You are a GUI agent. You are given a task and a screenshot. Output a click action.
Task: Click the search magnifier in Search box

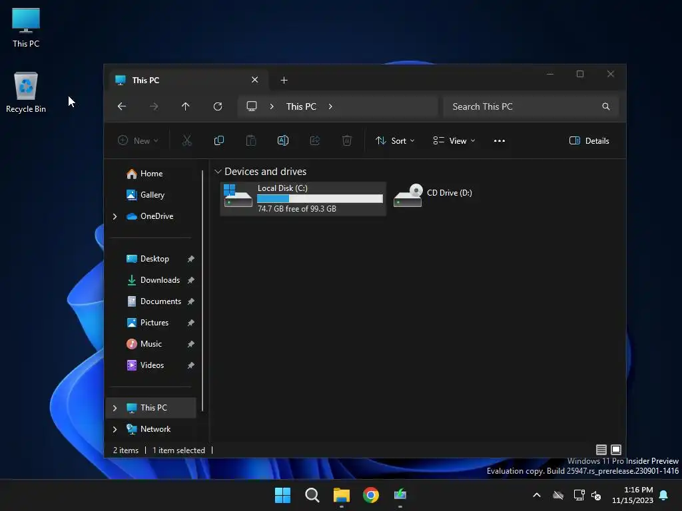(x=606, y=106)
